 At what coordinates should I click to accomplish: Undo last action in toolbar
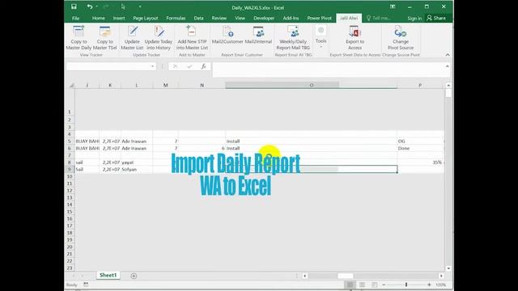click(x=90, y=6)
